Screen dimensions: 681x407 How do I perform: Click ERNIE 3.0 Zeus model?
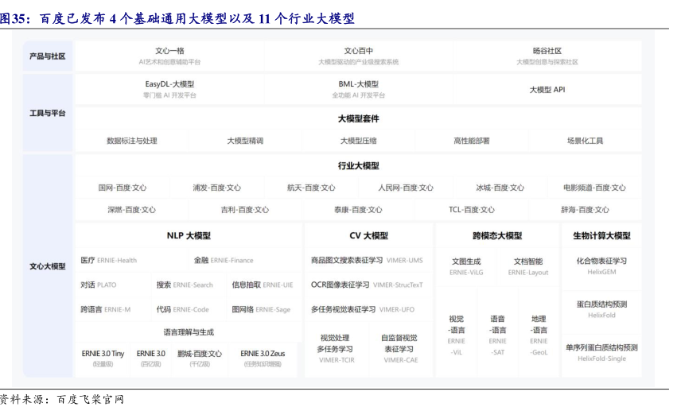263,359
